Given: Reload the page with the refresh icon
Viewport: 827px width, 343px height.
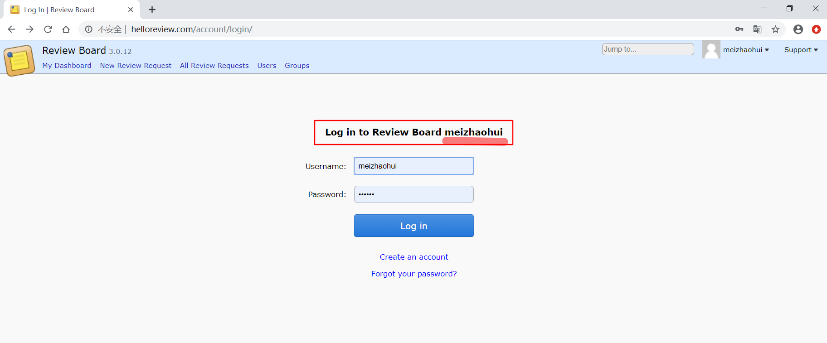Looking at the screenshot, I should point(48,29).
